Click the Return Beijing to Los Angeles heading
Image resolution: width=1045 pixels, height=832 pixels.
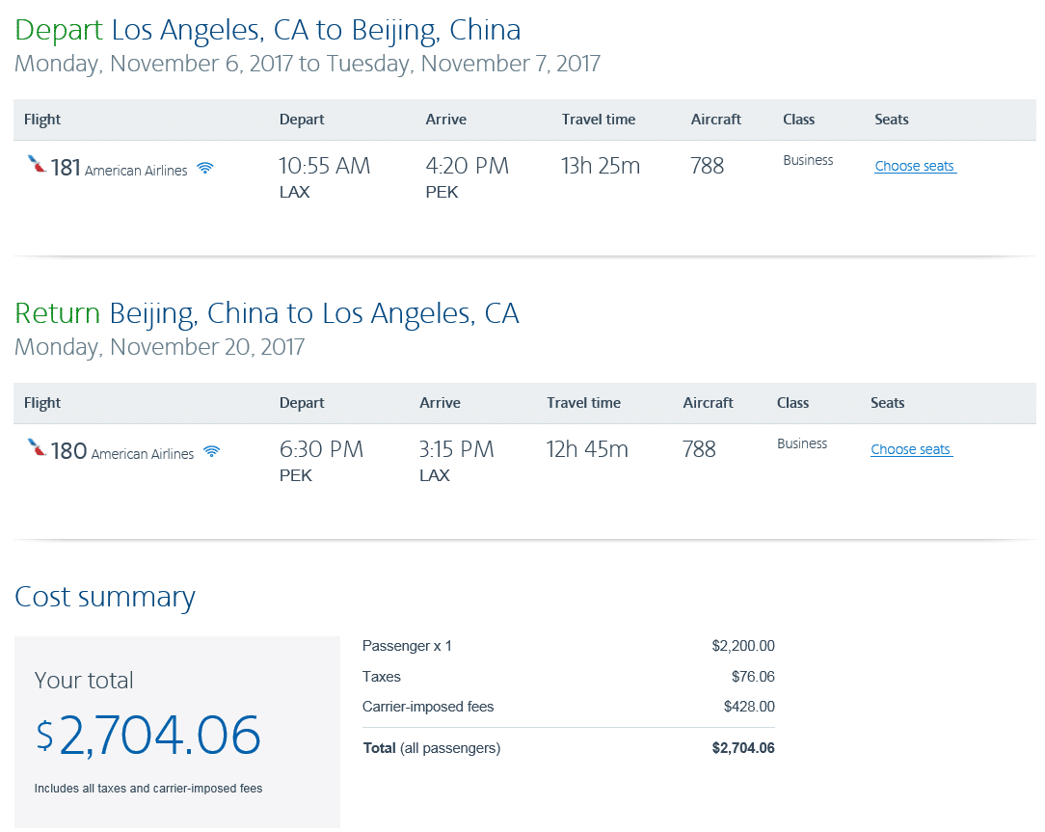pos(267,313)
